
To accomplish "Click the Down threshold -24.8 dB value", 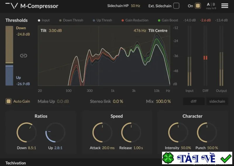I will click(x=23, y=34).
